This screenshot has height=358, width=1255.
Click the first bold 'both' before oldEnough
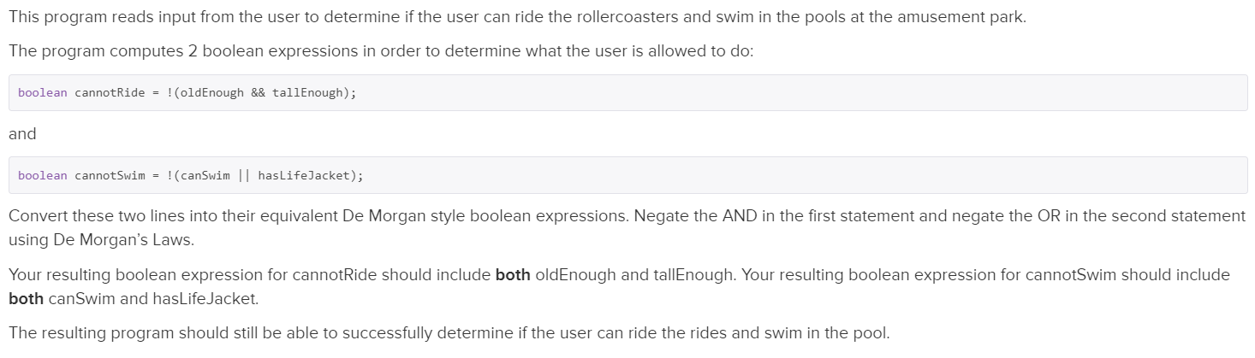pyautogui.click(x=512, y=275)
